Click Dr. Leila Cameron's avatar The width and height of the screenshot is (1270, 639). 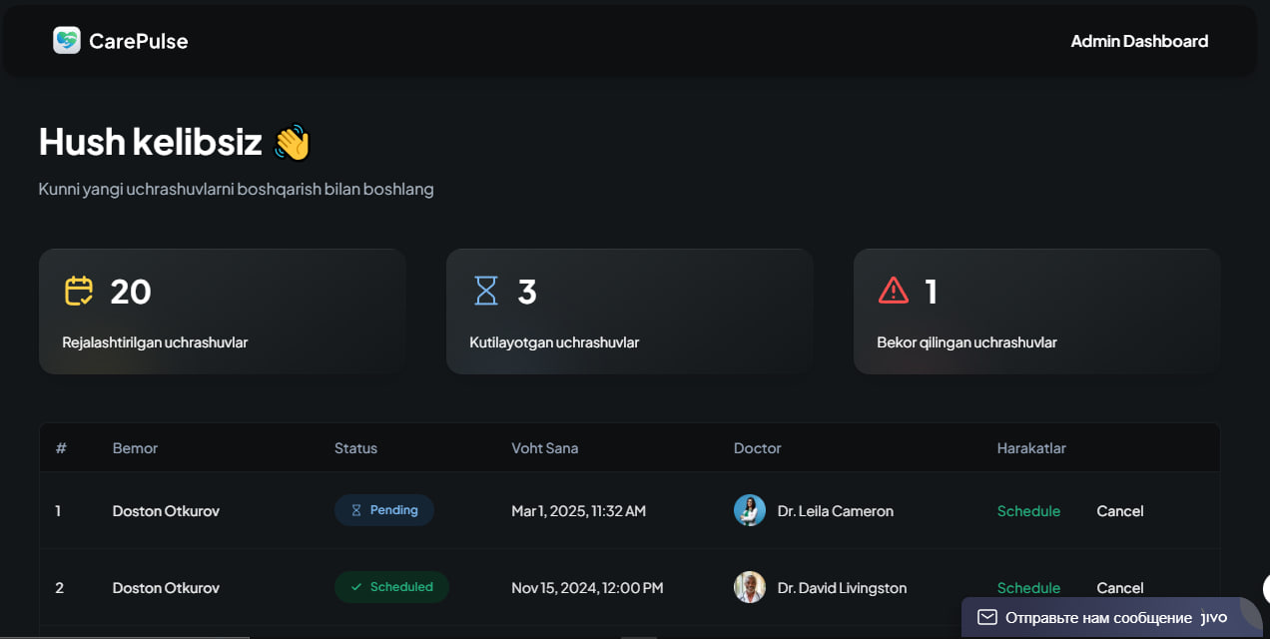pyautogui.click(x=750, y=510)
